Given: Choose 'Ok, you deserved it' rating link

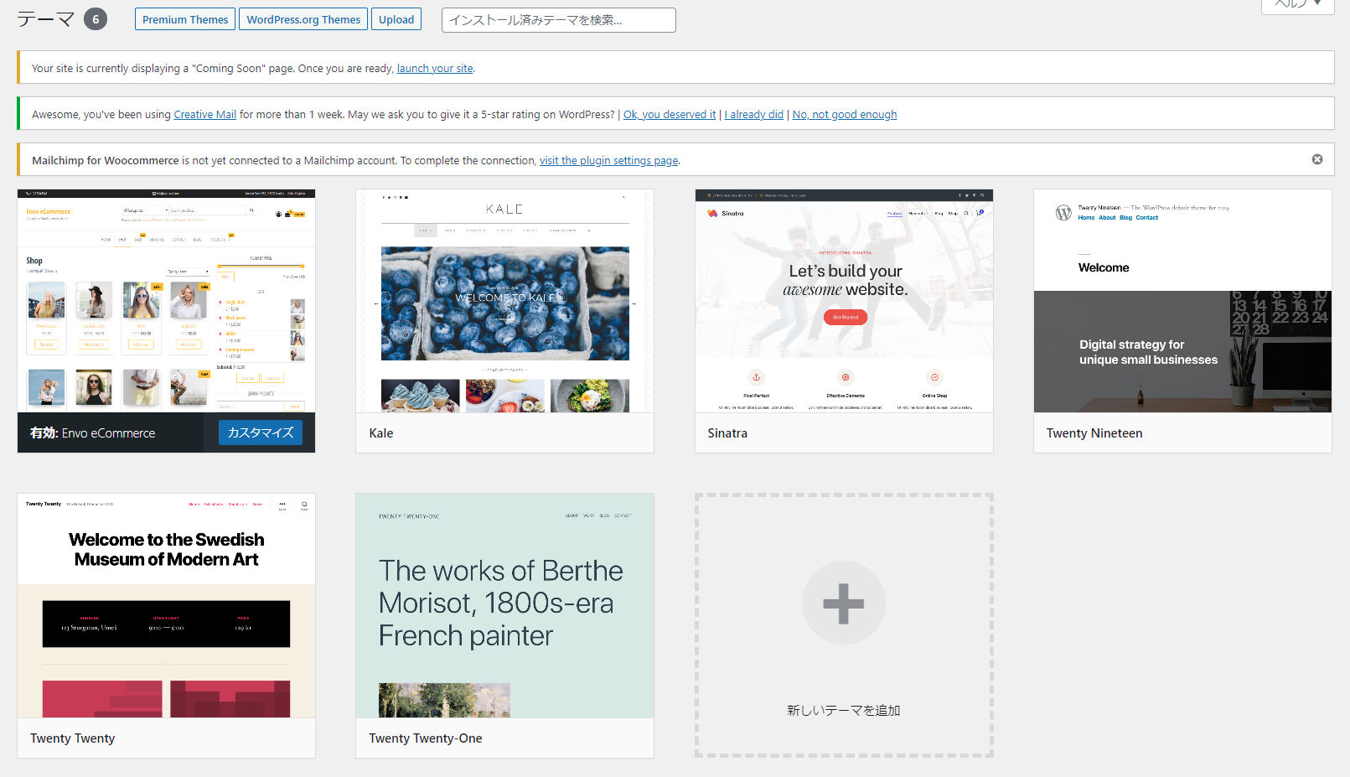Looking at the screenshot, I should pos(670,115).
